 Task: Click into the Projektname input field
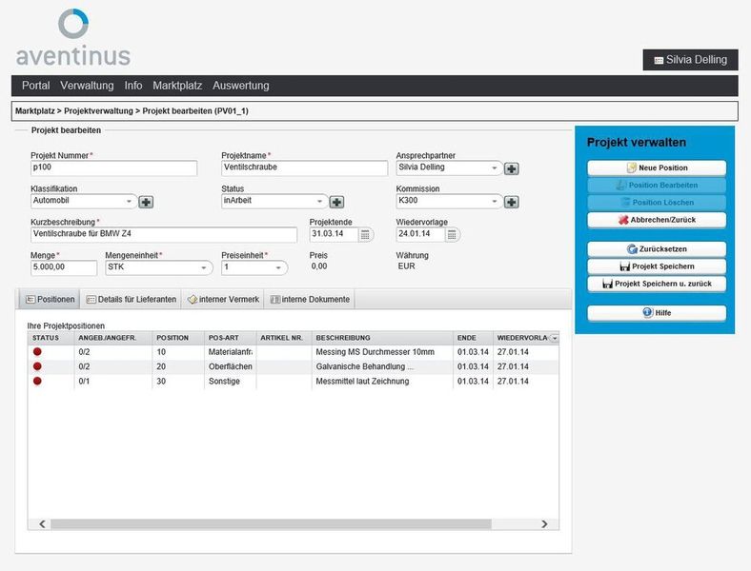point(292,168)
